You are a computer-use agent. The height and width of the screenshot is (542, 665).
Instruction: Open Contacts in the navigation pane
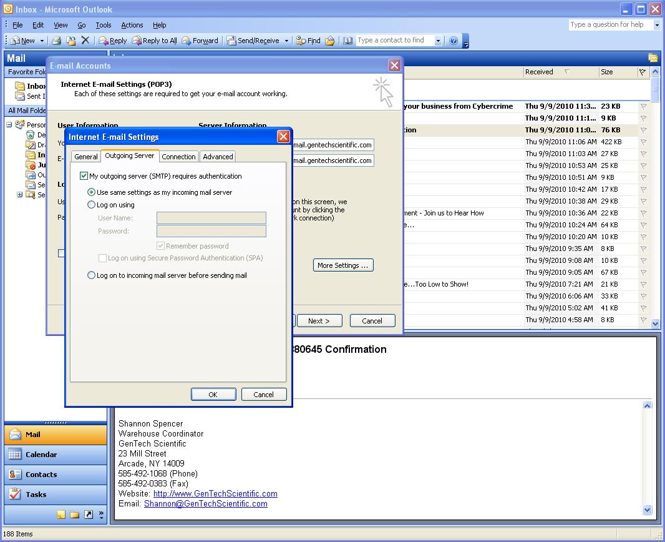pos(56,475)
